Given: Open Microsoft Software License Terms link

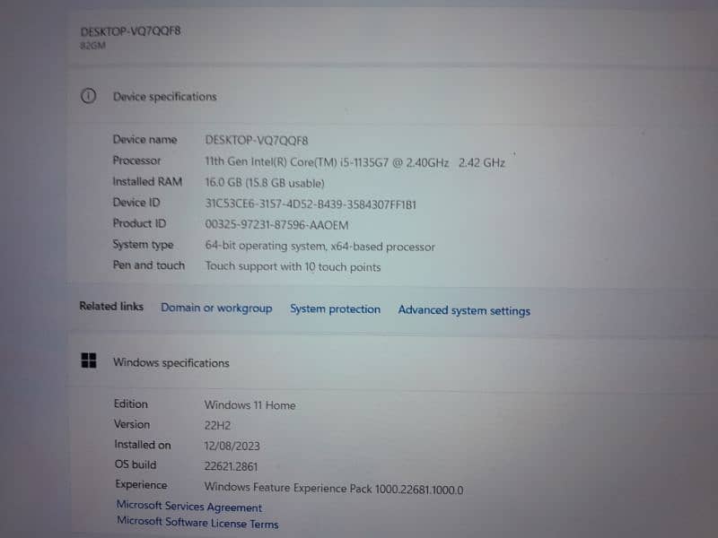Looking at the screenshot, I should point(197,523).
